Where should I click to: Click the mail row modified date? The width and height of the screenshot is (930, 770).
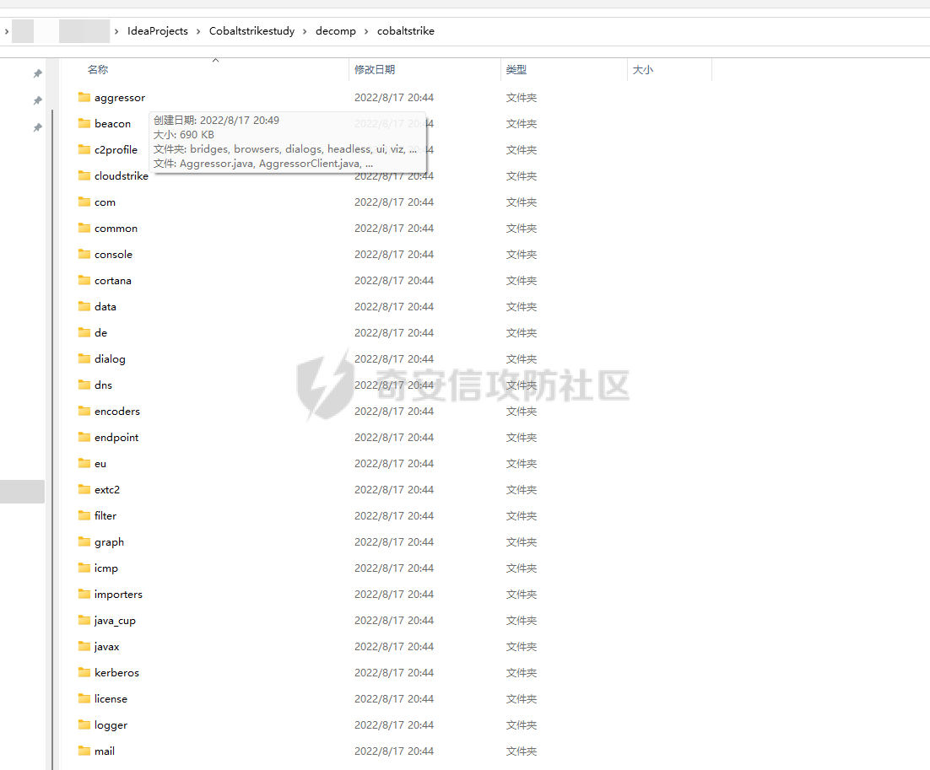(394, 751)
